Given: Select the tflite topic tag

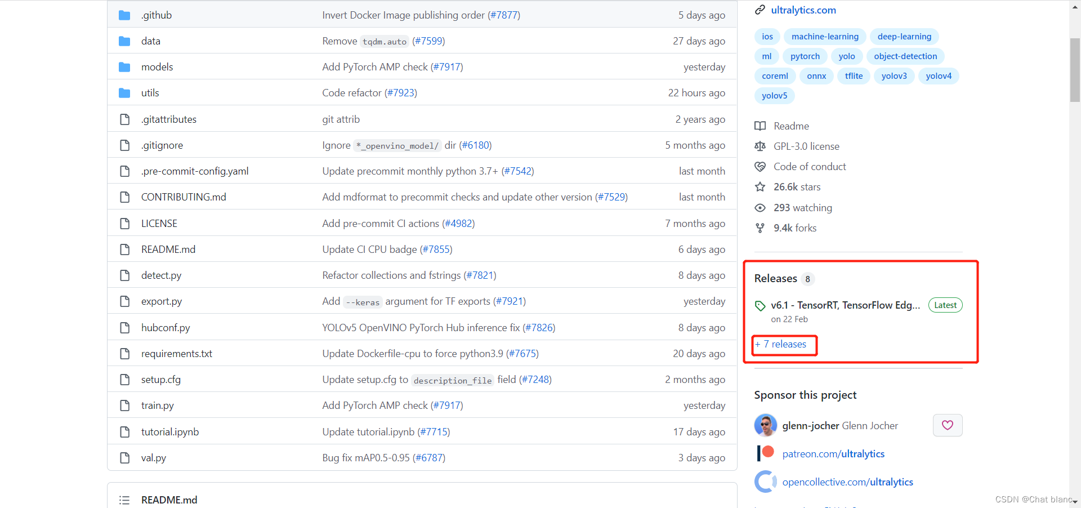Looking at the screenshot, I should click(x=854, y=76).
